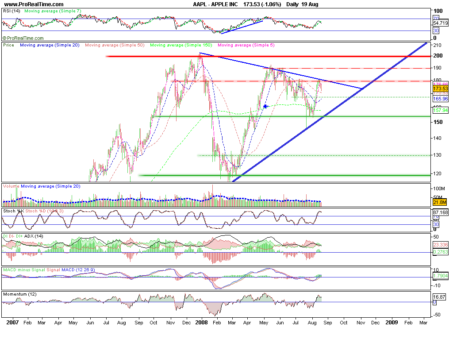Click the bold 150 price axis label
The width and height of the screenshot is (453, 354).
(438, 122)
